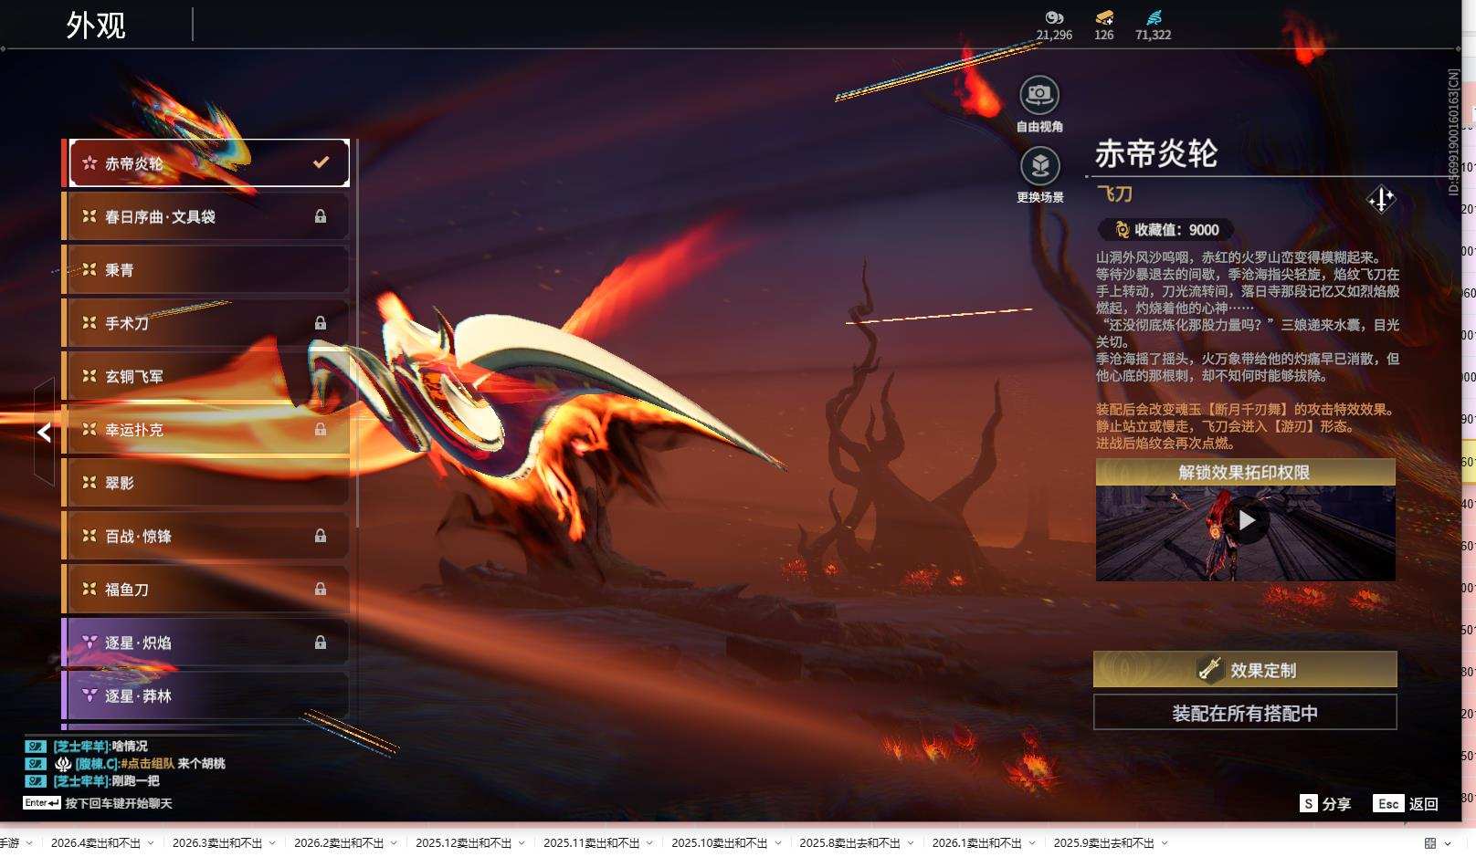Switch to the 2025.10卖出和不出 sheet tab
The width and height of the screenshot is (1476, 857).
pyautogui.click(x=720, y=843)
